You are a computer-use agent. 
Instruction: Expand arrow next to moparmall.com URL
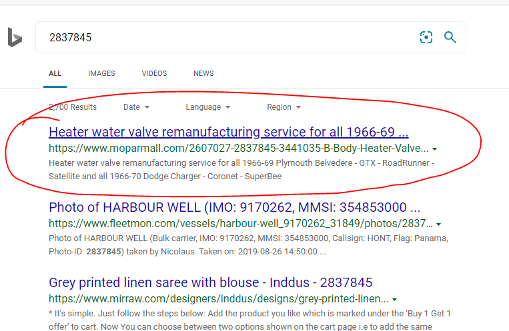[x=435, y=149]
